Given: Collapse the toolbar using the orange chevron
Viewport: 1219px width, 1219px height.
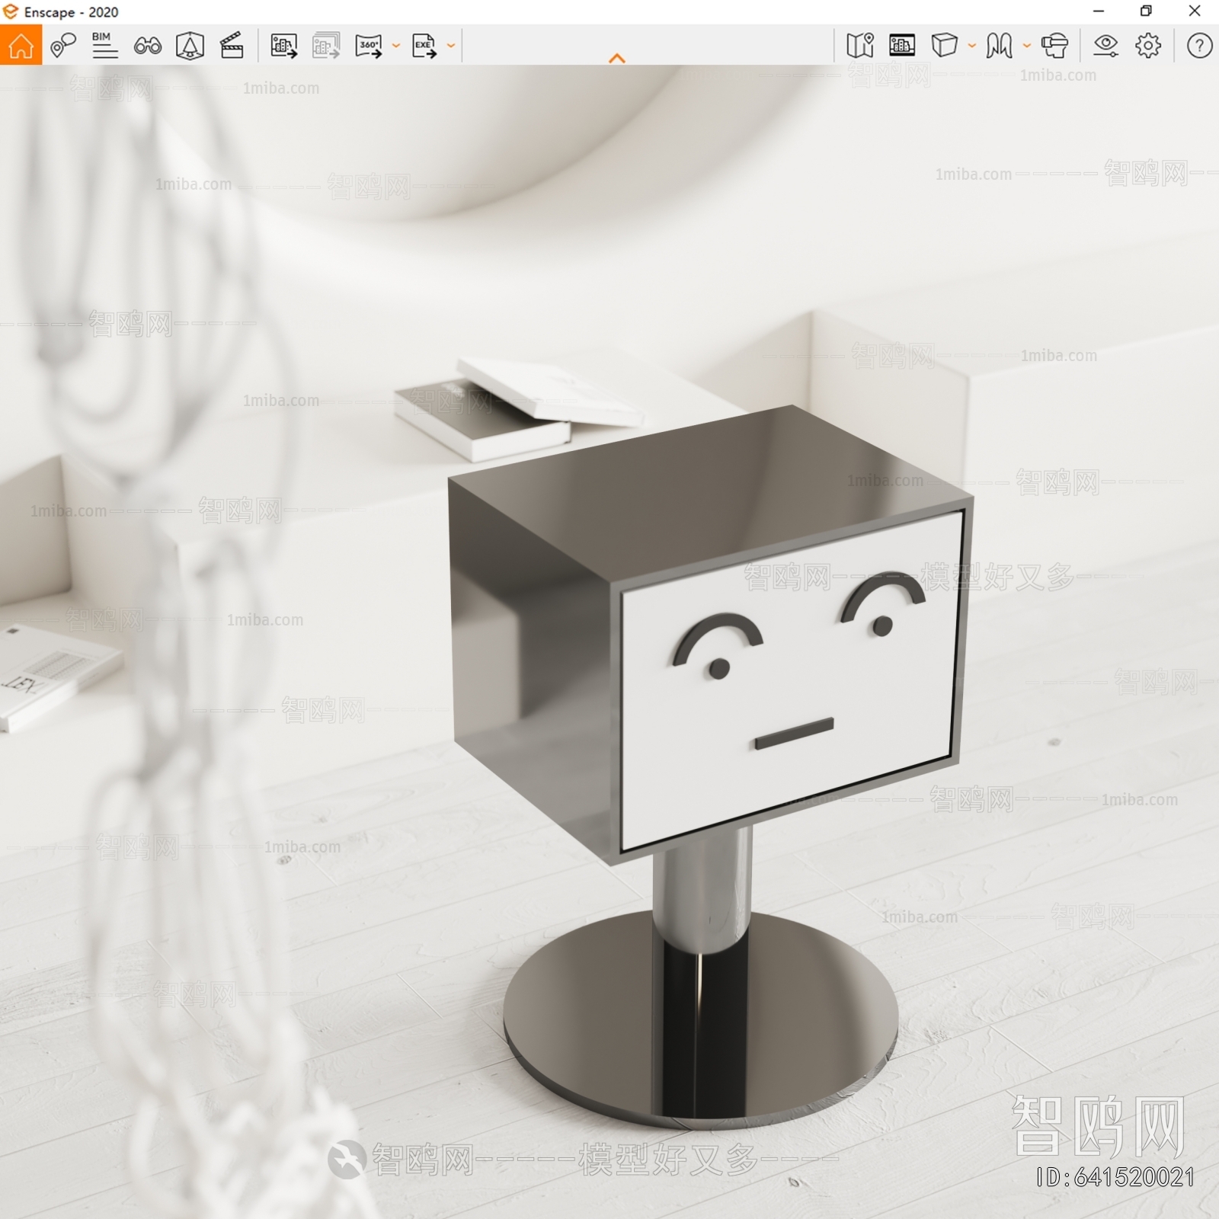Looking at the screenshot, I should coord(617,58).
